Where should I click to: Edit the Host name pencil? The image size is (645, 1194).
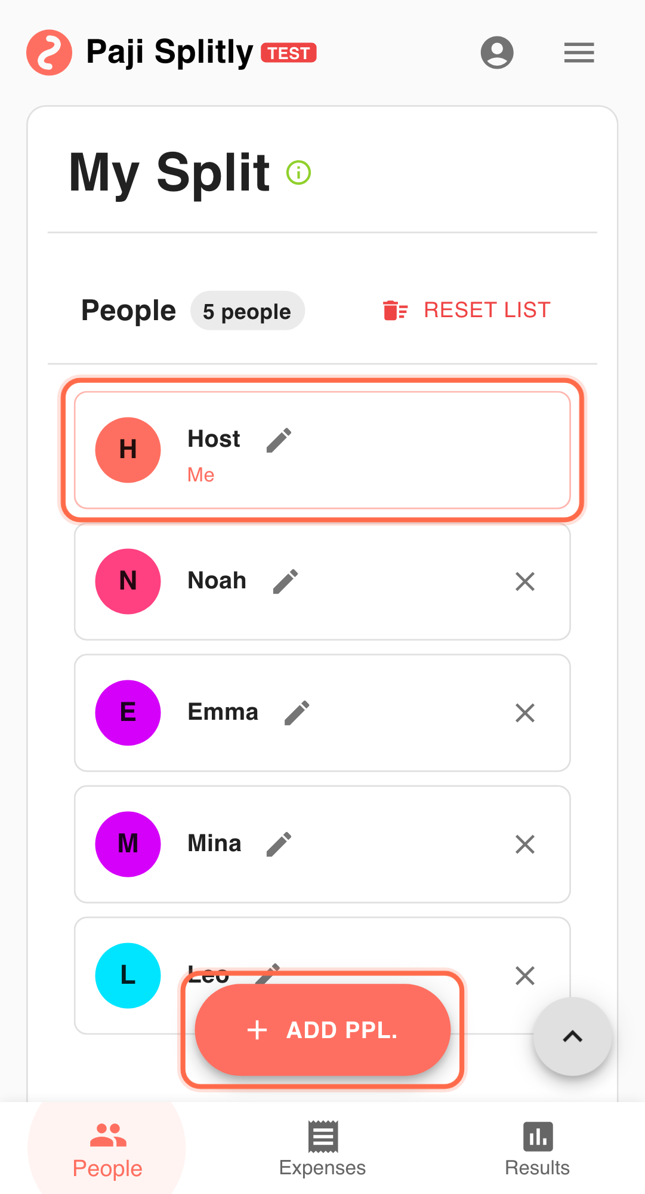pyautogui.click(x=279, y=440)
